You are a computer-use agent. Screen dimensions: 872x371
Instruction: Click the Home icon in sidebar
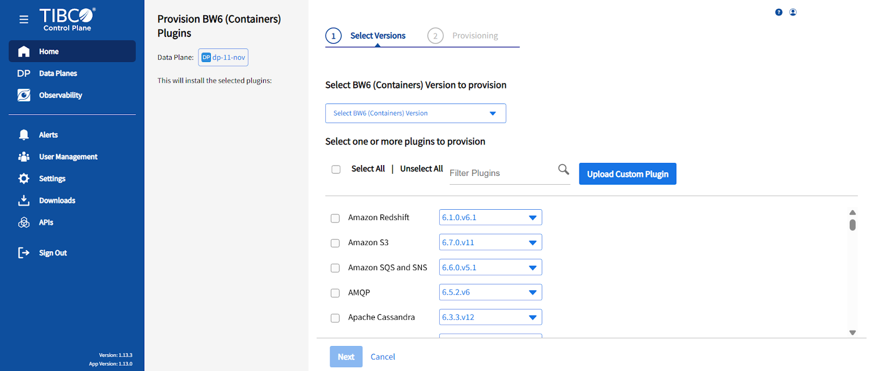tap(24, 52)
